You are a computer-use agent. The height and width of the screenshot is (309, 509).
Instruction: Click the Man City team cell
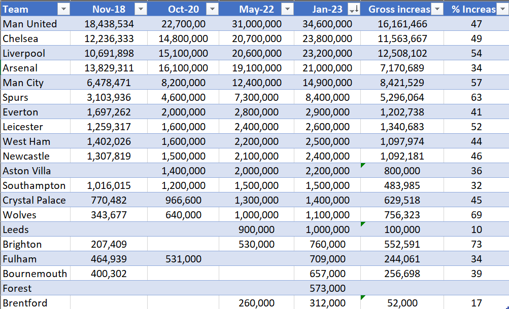click(x=36, y=83)
